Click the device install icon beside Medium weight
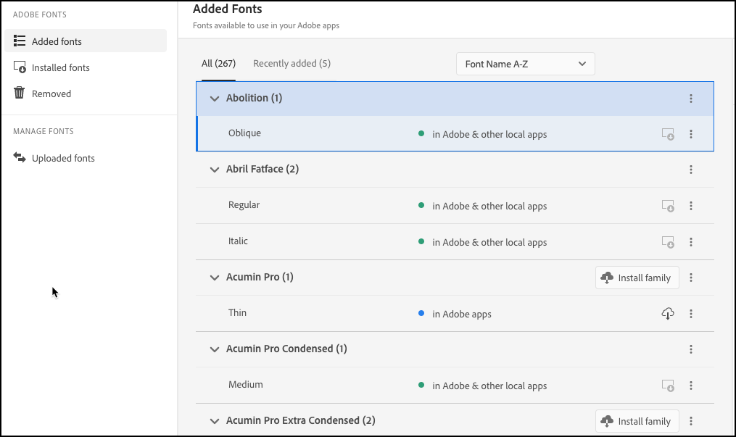Image resolution: width=736 pixels, height=437 pixels. [x=668, y=385]
